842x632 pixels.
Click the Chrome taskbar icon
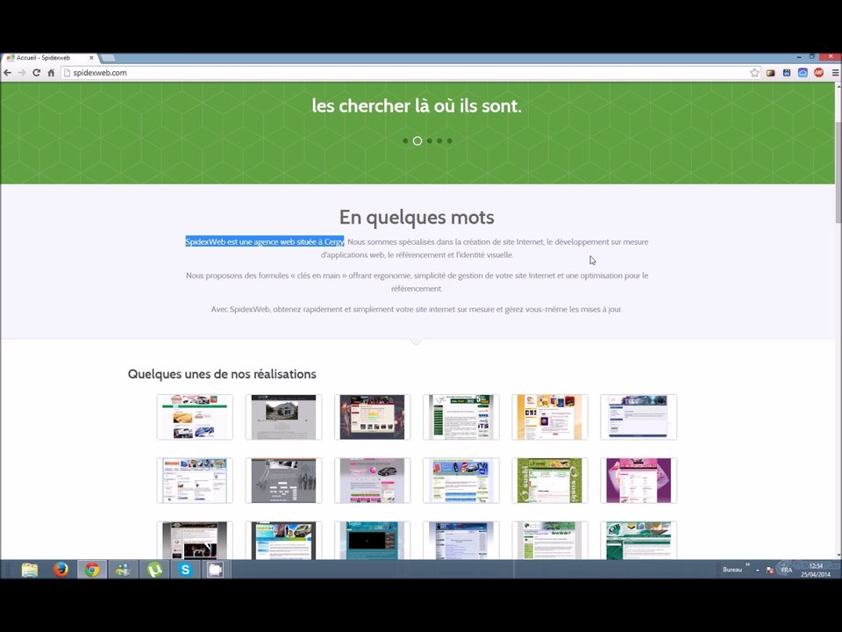[x=92, y=570]
